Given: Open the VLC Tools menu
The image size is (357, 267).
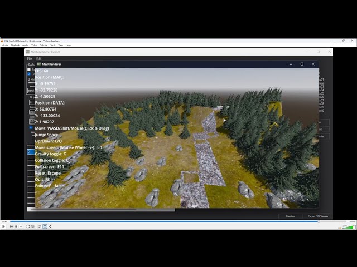Looking at the screenshot, I should (53, 45).
